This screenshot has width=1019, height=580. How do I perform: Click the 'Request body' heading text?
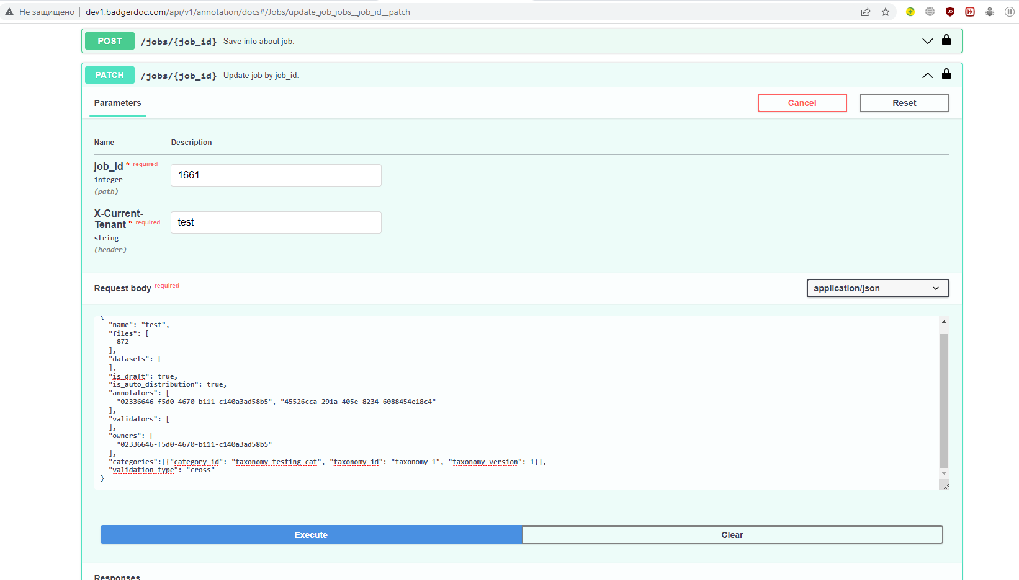tap(123, 288)
